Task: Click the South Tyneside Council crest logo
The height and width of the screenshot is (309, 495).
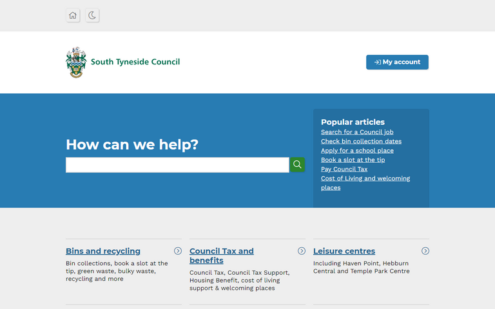Action: point(76,62)
